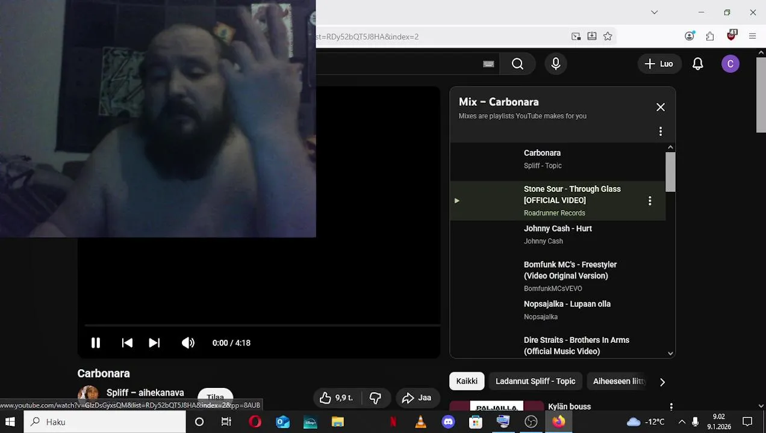Click the save-to-Pocket download icon in address bar
This screenshot has height=433, width=766.
pyautogui.click(x=592, y=36)
